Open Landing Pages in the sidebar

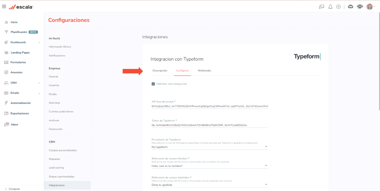tap(20, 53)
